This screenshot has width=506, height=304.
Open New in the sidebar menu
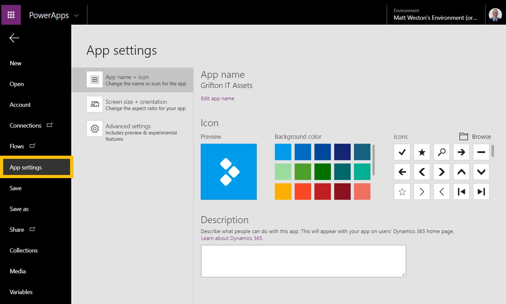tap(15, 63)
